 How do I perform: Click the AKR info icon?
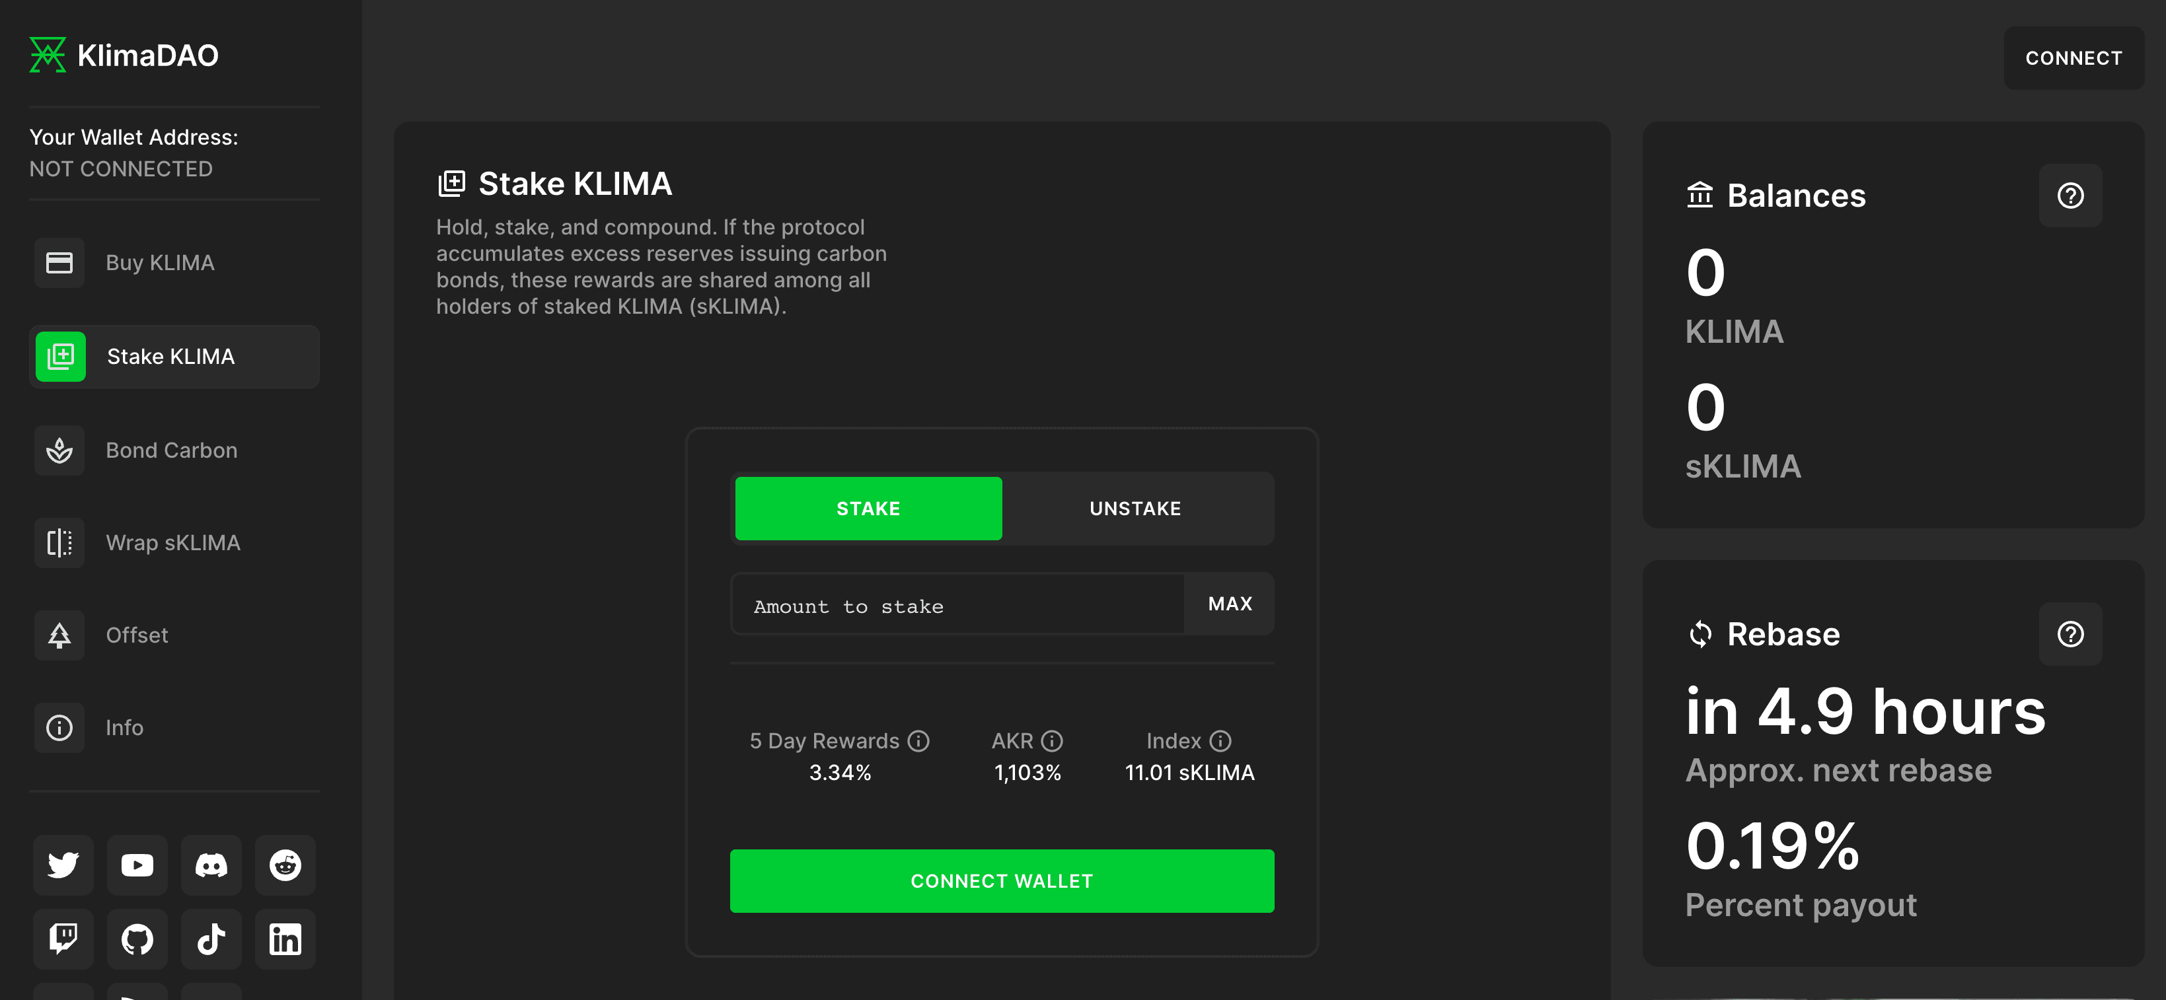tap(1051, 740)
